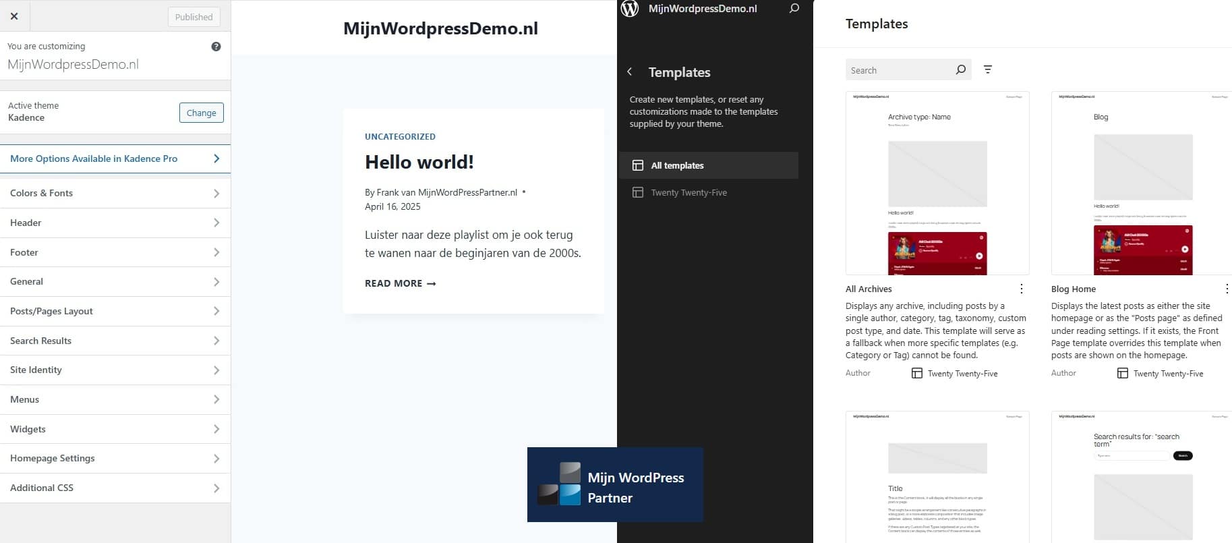Expand the General section
Viewport: 1232px width, 543px height.
[115, 281]
